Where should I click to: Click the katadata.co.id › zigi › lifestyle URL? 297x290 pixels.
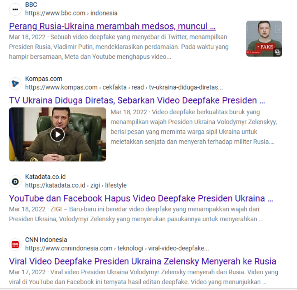click(x=76, y=185)
